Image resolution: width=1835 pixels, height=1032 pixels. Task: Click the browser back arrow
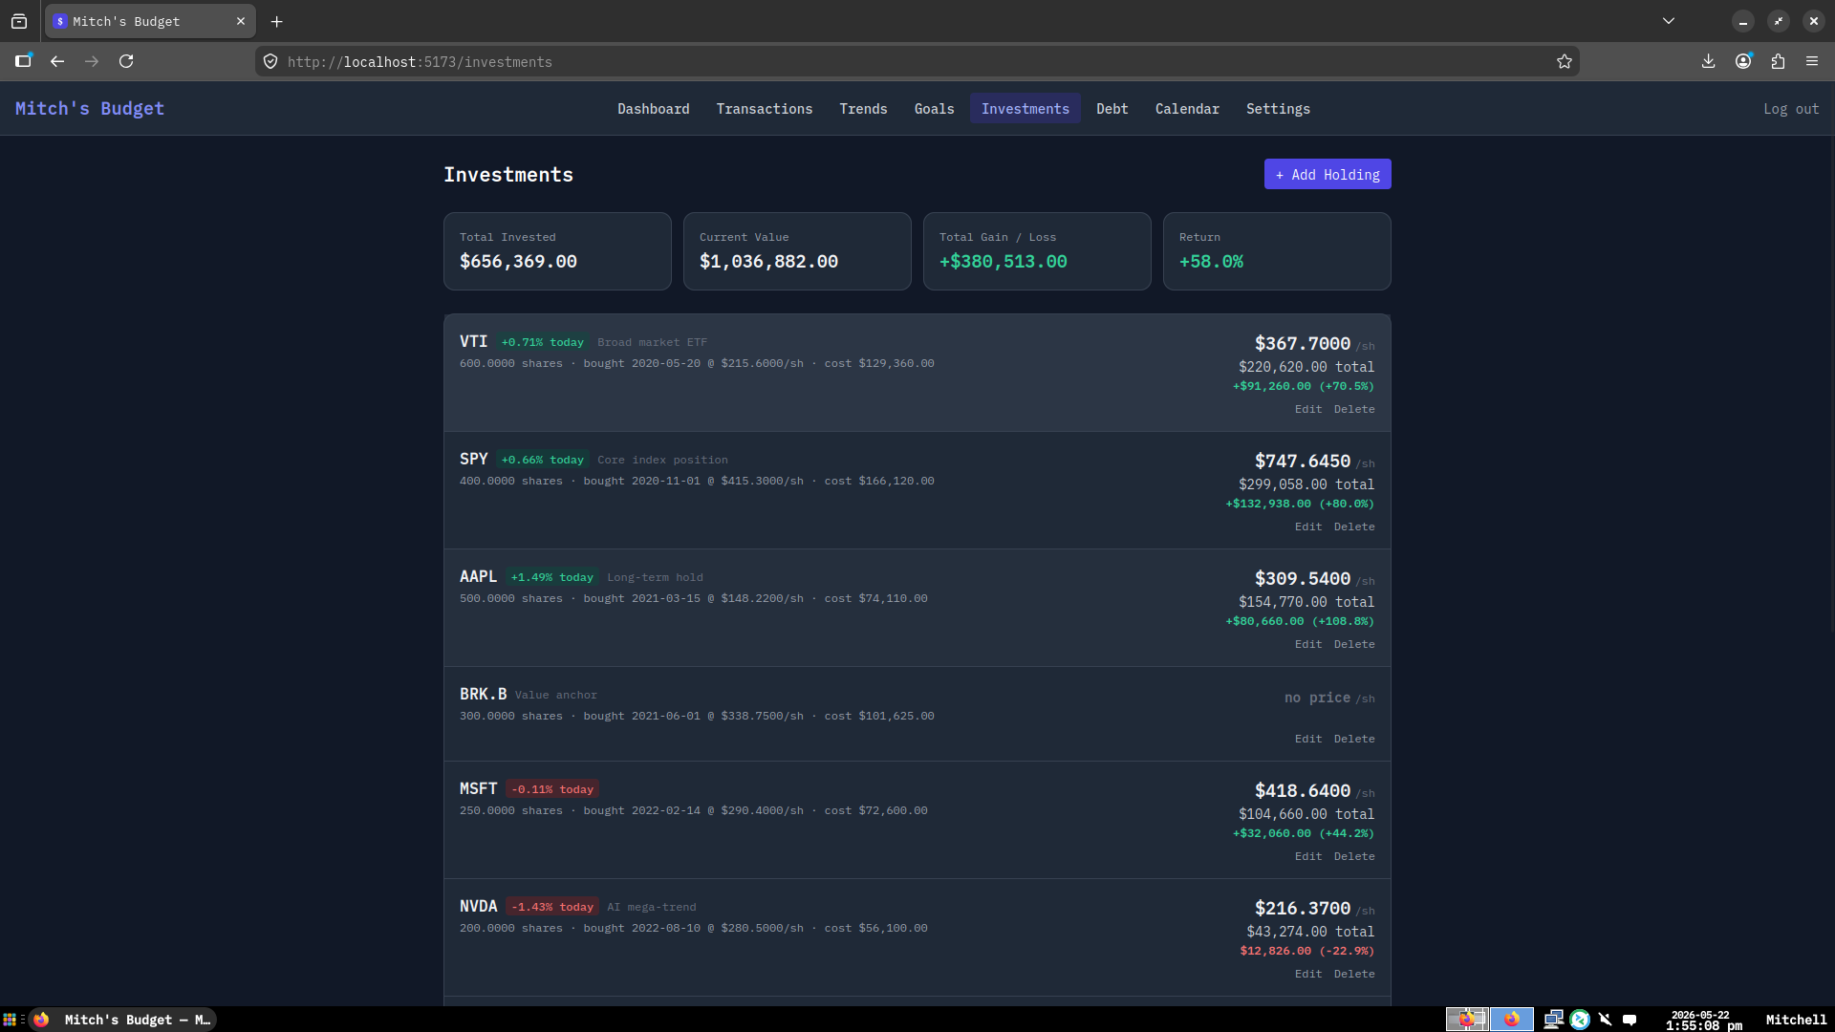click(57, 61)
